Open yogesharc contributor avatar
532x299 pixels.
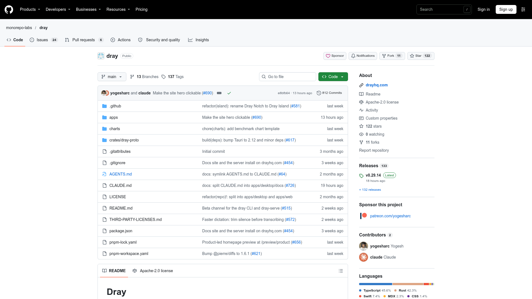coord(364,246)
